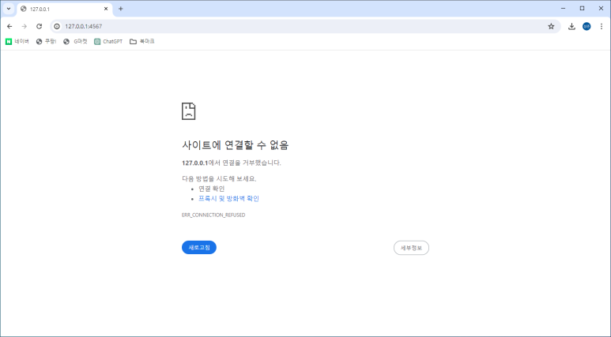Click the forward navigation arrow
611x337 pixels.
pyautogui.click(x=25, y=27)
